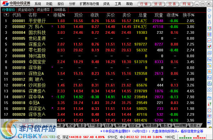Open the 资讯 menu
Image resolution: width=213 pixels, height=140 pixels.
pos(106,4)
